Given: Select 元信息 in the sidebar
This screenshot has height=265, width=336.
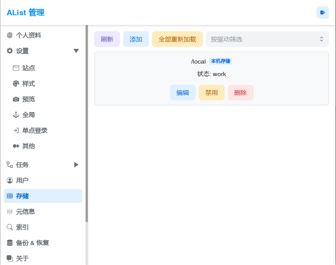Looking at the screenshot, I should tap(25, 212).
